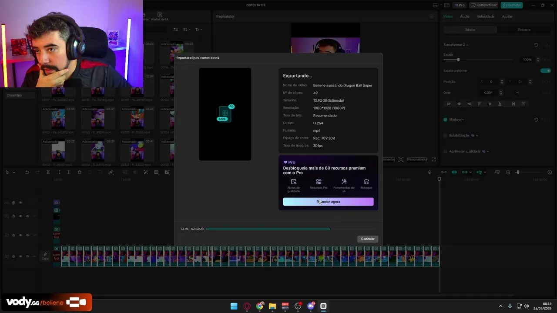Toggle the media grid view icon
This screenshot has width=557, height=313.
click(176, 30)
